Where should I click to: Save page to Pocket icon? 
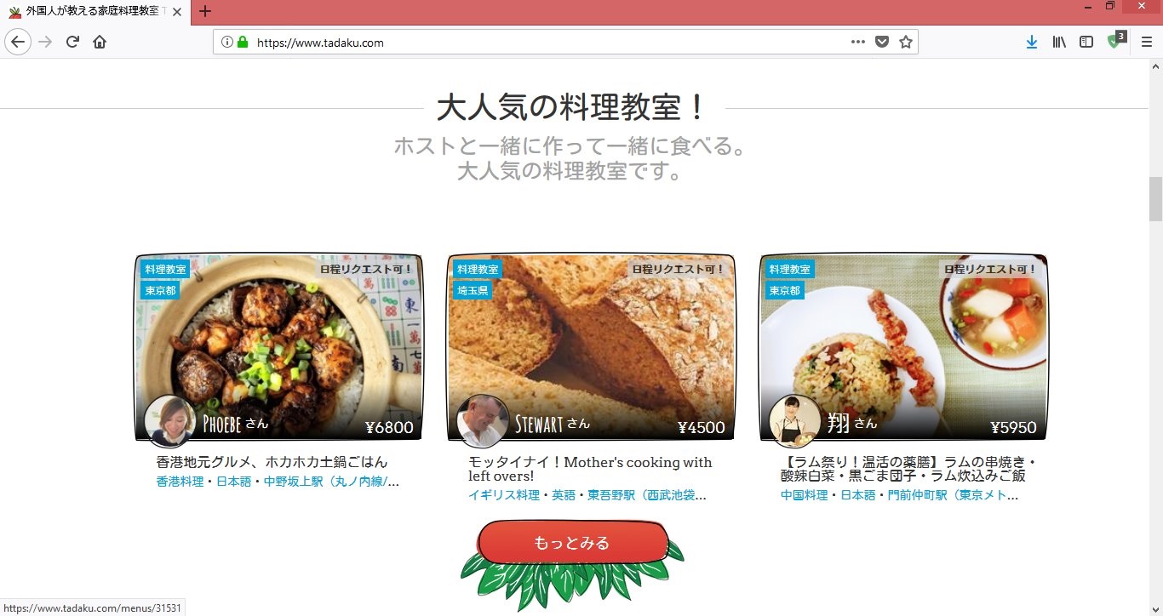pyautogui.click(x=882, y=42)
